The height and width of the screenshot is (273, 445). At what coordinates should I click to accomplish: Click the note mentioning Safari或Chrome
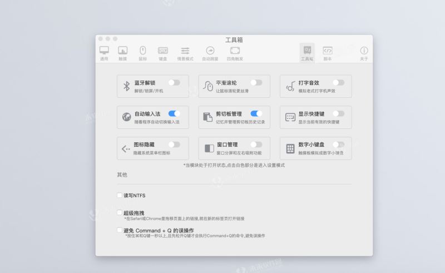(x=184, y=219)
